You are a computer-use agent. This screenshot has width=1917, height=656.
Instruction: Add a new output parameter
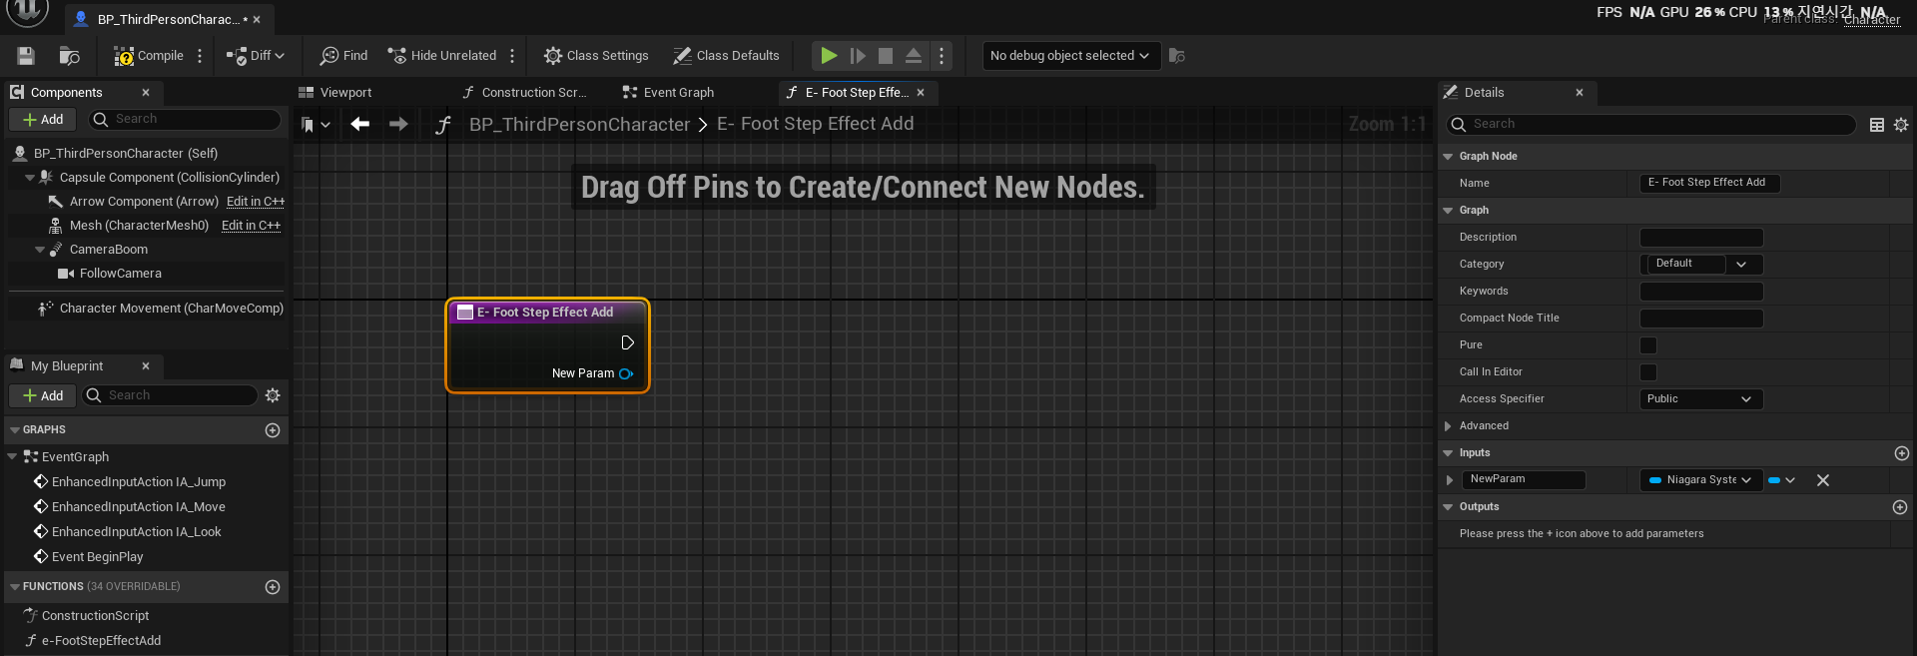1900,507
